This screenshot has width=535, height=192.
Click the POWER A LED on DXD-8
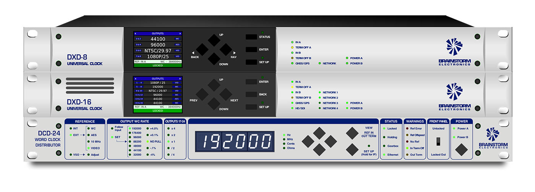347,58
